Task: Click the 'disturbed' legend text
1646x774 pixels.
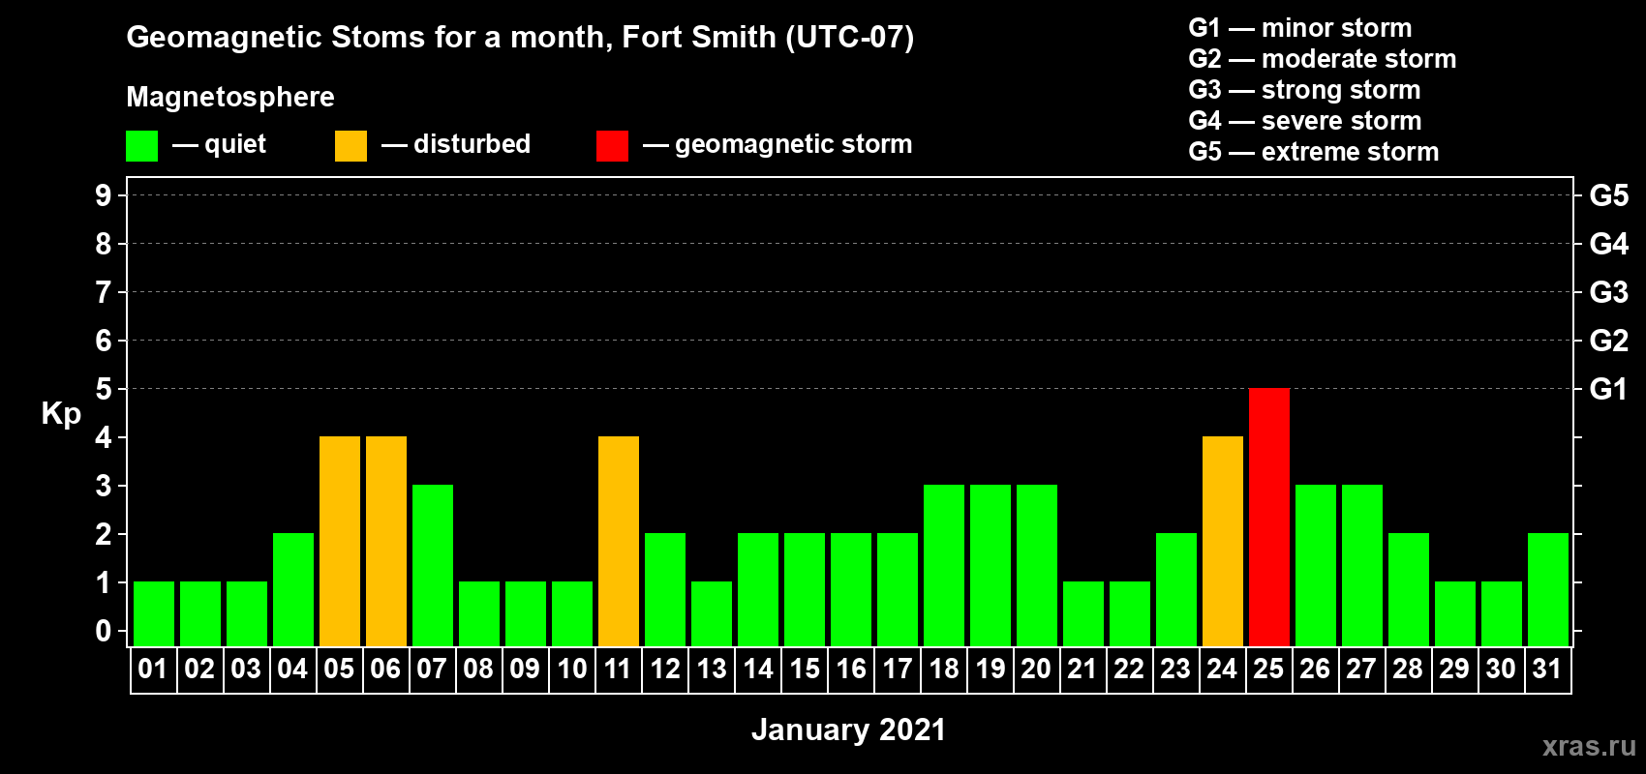Action: tap(472, 144)
